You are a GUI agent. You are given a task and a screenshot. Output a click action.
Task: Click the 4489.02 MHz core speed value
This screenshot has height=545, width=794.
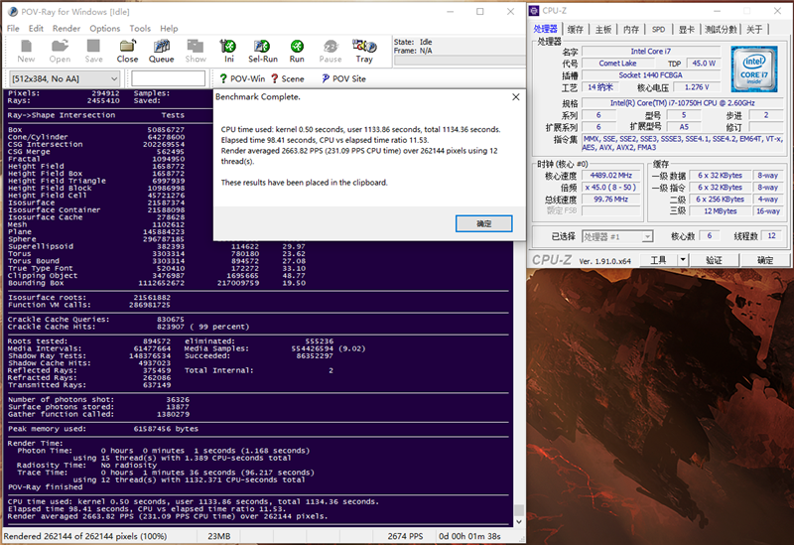tap(610, 176)
